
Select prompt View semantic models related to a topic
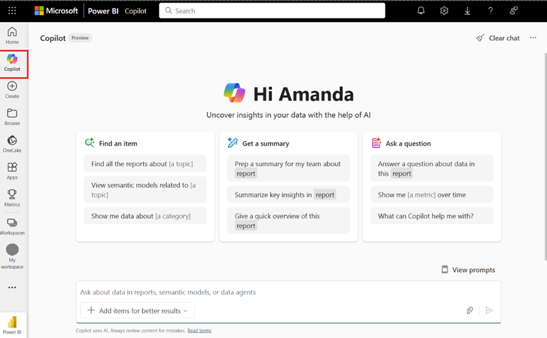pos(145,189)
